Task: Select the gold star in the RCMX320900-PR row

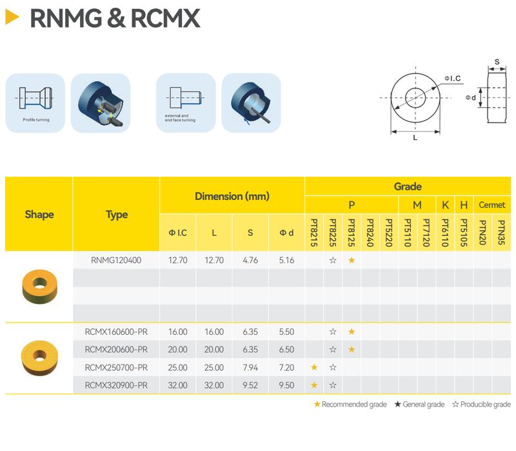Action: [x=314, y=385]
